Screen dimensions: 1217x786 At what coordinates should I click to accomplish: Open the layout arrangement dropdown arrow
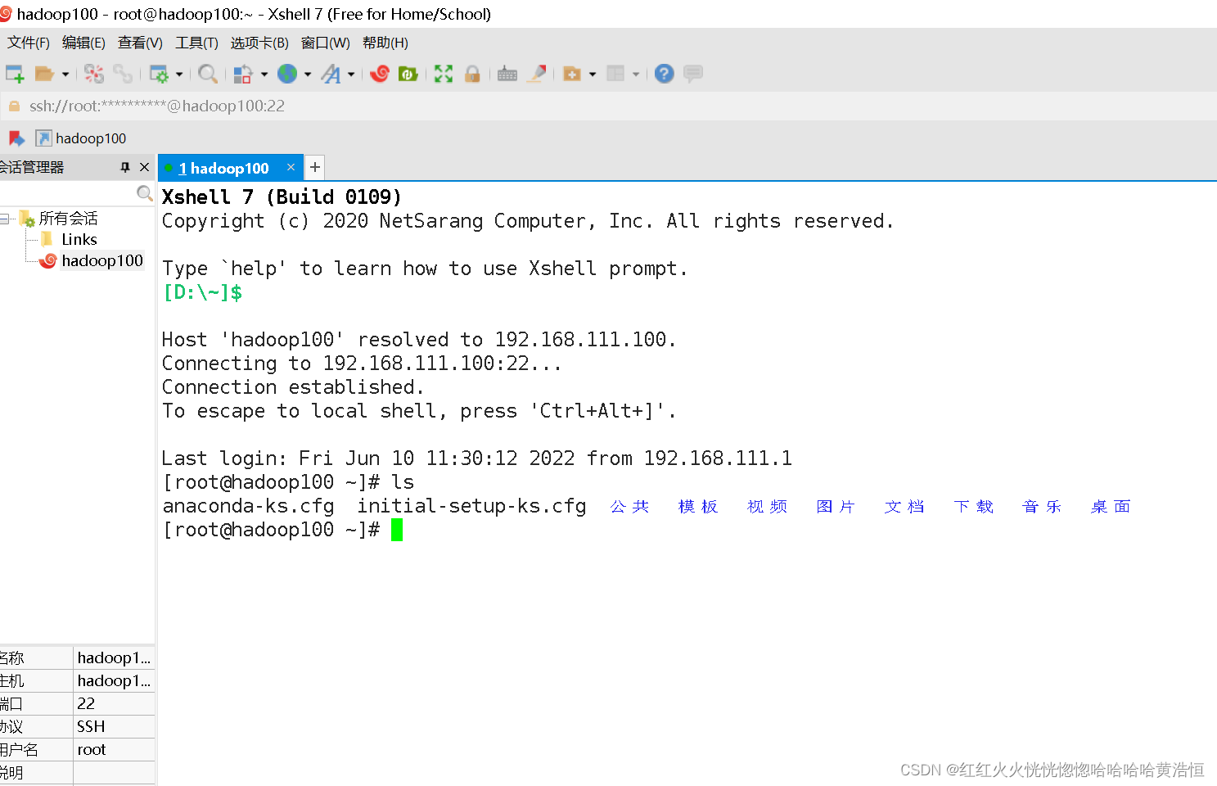click(x=636, y=75)
